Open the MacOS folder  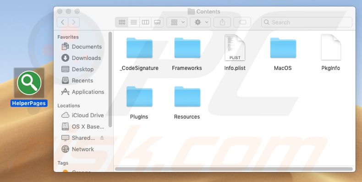tap(283, 48)
